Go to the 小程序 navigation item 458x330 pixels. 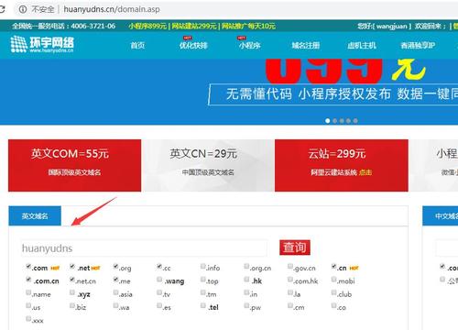tap(250, 46)
